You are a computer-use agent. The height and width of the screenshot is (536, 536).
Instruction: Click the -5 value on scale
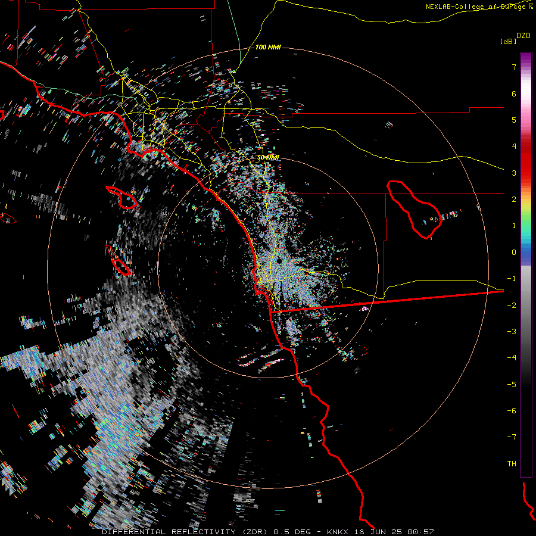[512, 385]
